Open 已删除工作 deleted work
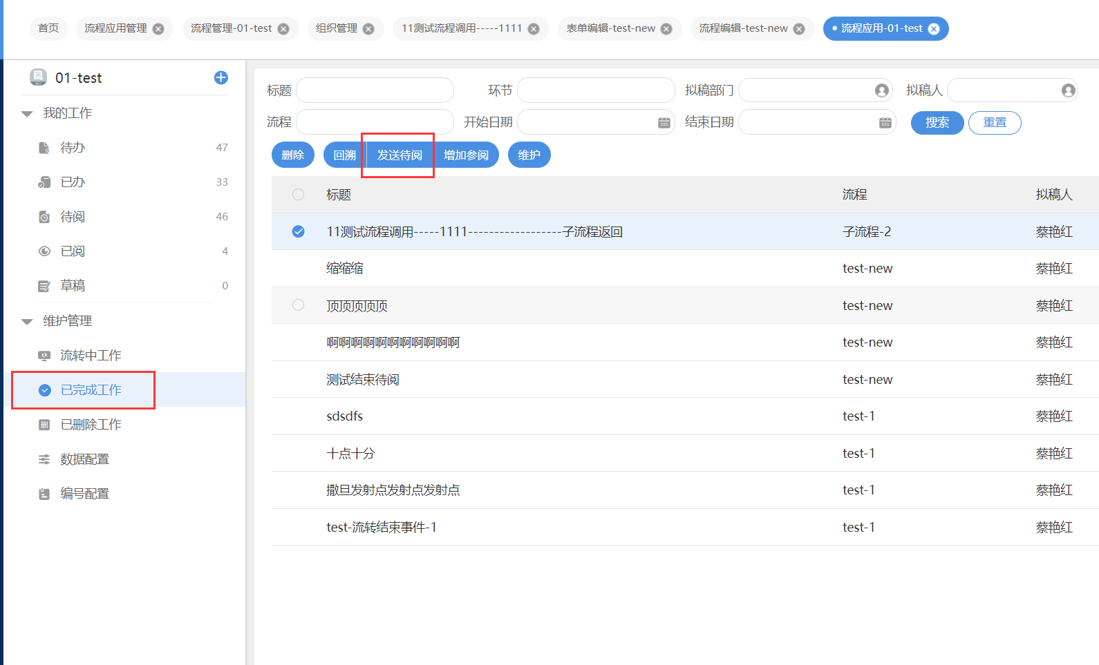1099x665 pixels. tap(91, 425)
